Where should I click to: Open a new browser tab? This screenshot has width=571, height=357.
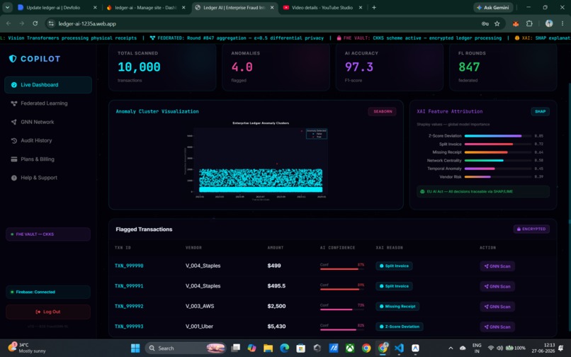[x=374, y=7]
